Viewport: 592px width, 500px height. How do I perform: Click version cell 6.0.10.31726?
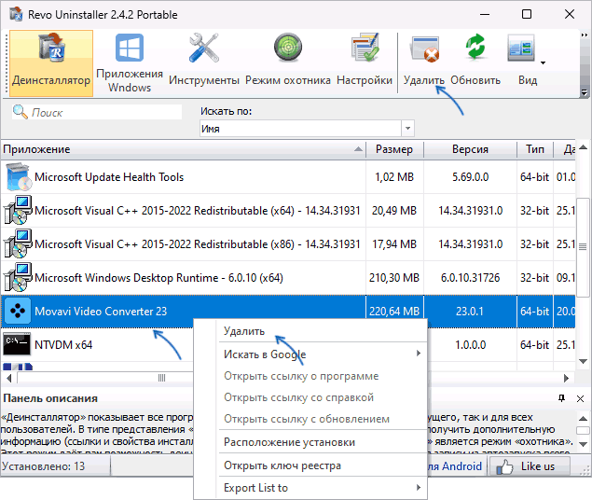(x=470, y=278)
